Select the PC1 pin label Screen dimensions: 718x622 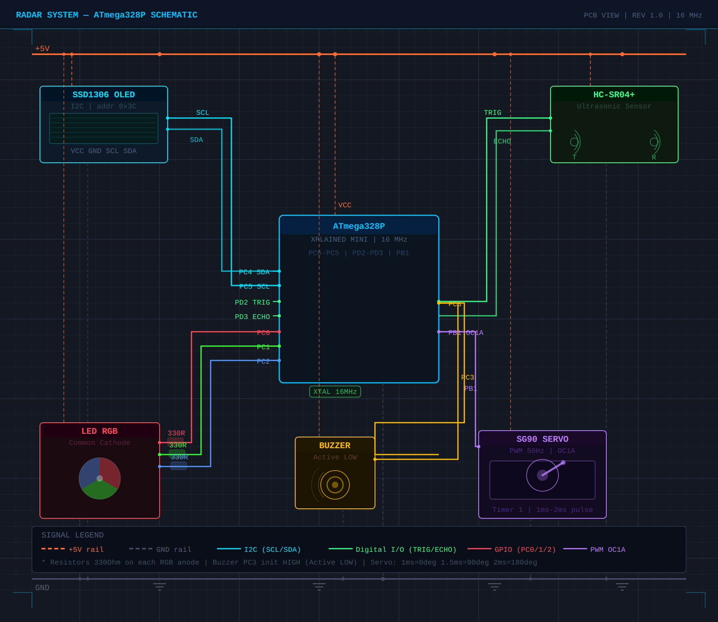click(263, 347)
